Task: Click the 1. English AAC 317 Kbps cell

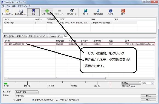Action: coord(102,23)
